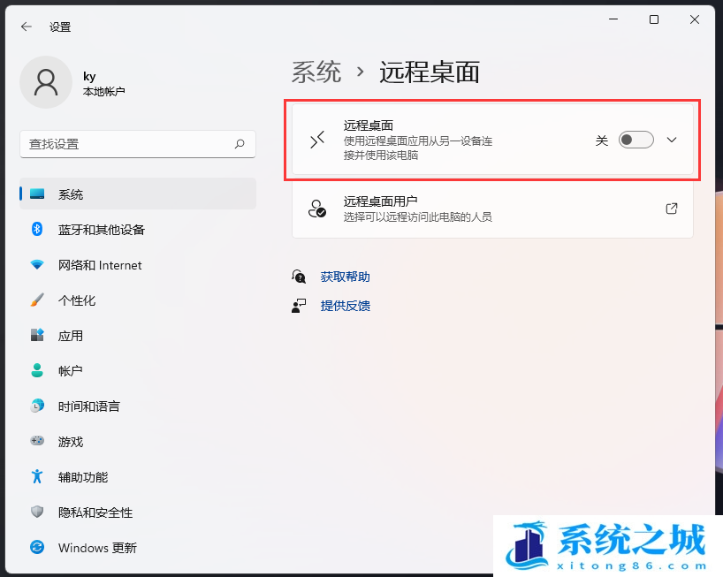Image resolution: width=723 pixels, height=577 pixels.
Task: Open Windows 更新 page
Action: (137, 547)
